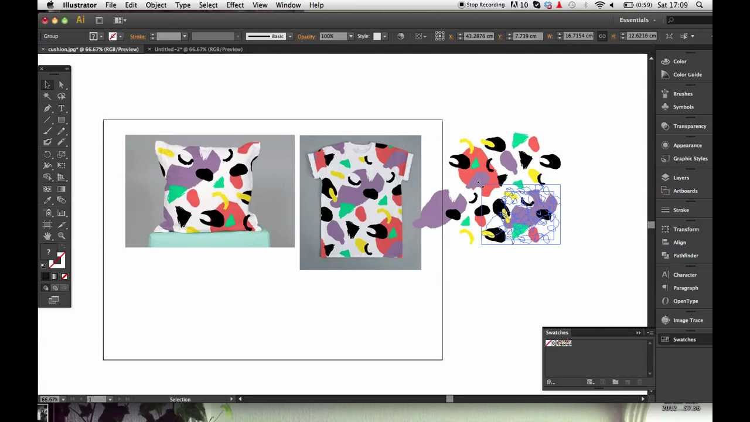Open the Stroke panel from the dock

680,210
